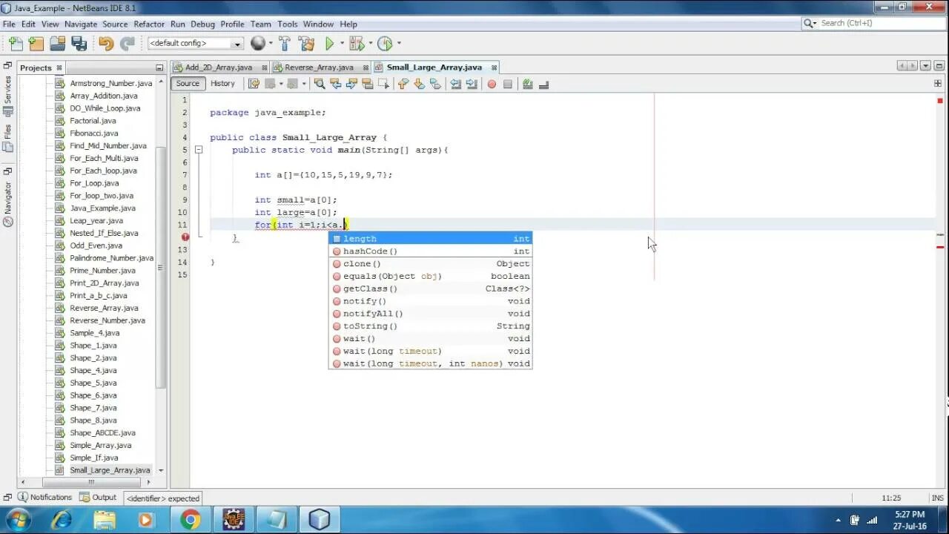Open the default config dropdown
The image size is (949, 534).
pos(239,43)
